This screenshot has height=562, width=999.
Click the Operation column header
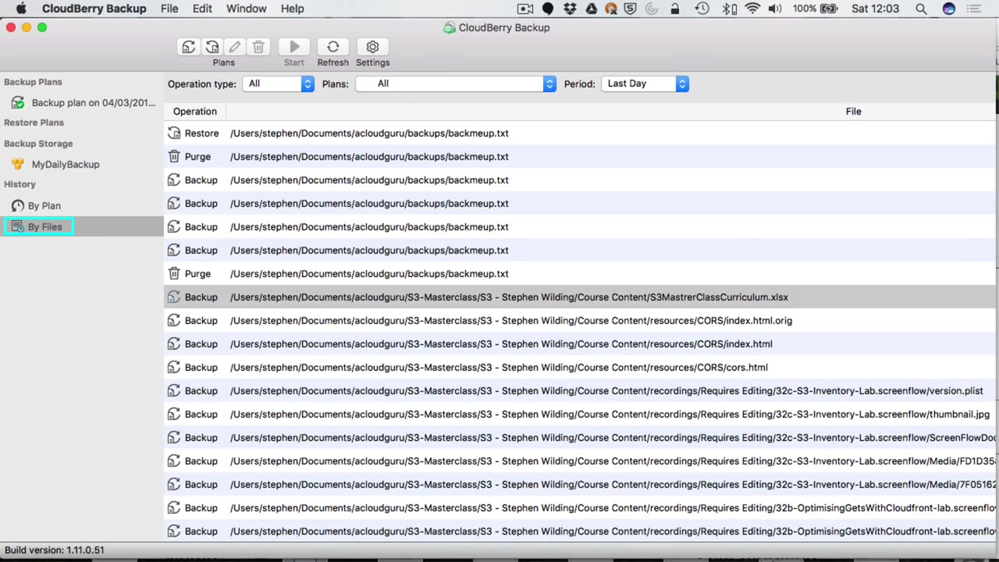pos(195,112)
